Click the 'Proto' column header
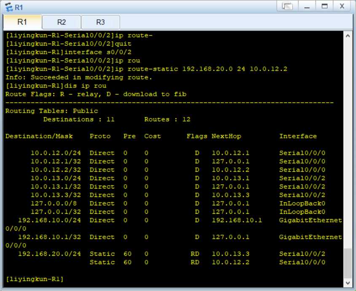Viewport: 356px width, 291px height. pyautogui.click(x=100, y=136)
